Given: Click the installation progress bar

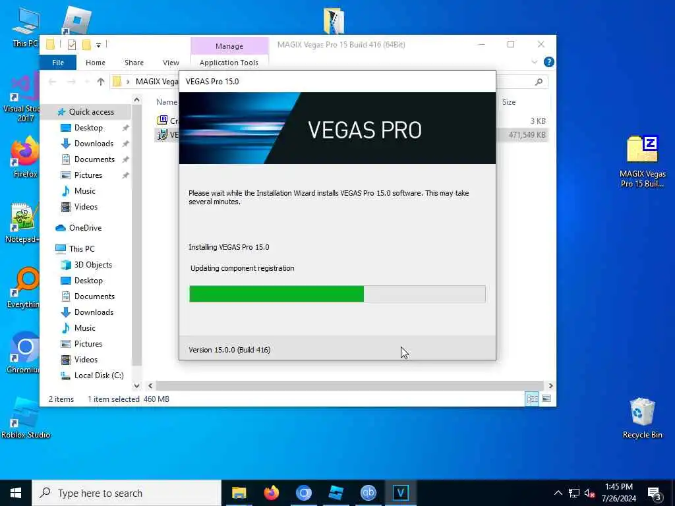Looking at the screenshot, I should pyautogui.click(x=337, y=293).
